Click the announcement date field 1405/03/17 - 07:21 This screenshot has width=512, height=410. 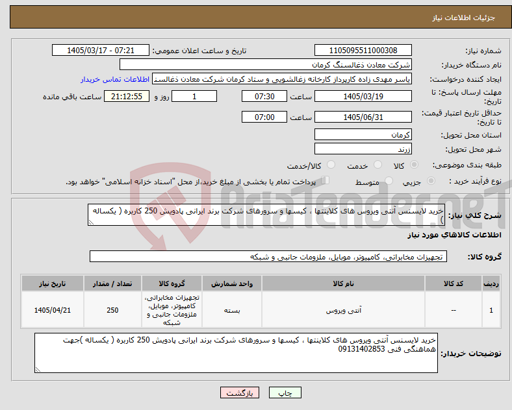tap(101, 51)
